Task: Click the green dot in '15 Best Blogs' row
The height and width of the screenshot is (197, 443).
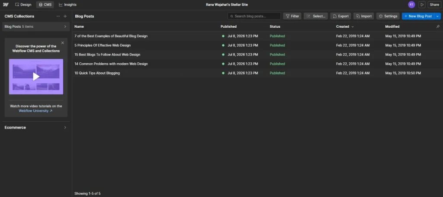Action: 223,55
